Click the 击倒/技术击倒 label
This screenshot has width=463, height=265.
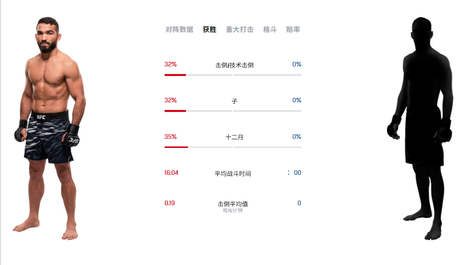point(234,65)
